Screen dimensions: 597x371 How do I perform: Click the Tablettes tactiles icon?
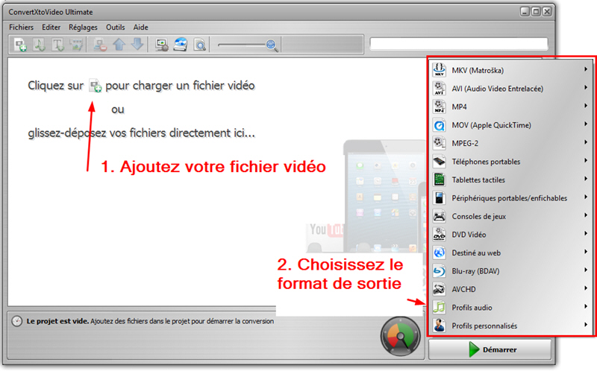(439, 180)
